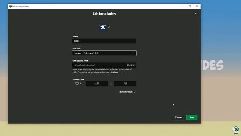Viewport: 241px width, 136px height.
Task: Click the resolution height field 720
Action: (x=125, y=83)
